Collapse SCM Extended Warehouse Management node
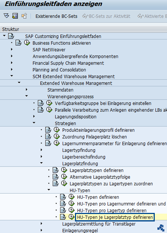 (12, 76)
